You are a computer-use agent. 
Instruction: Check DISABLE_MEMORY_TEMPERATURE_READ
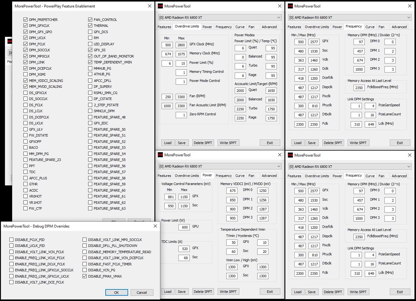85,252
